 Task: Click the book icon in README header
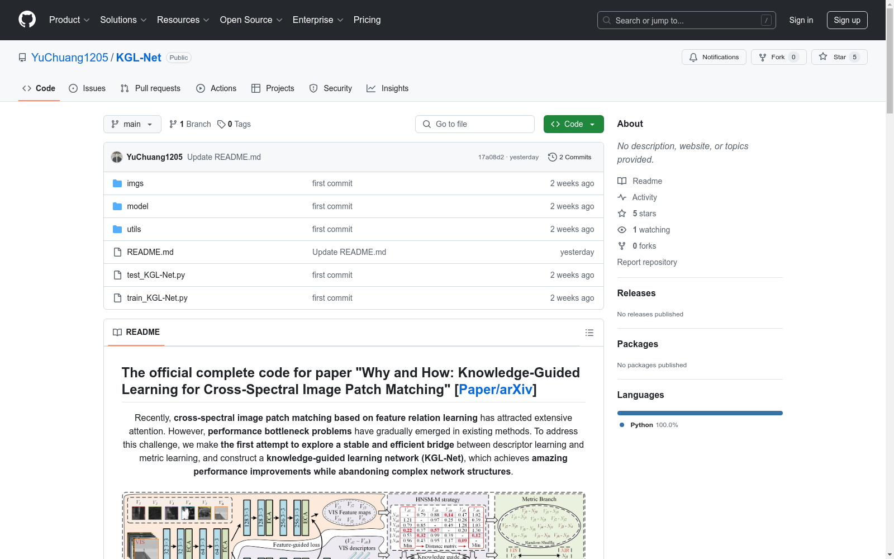117,333
